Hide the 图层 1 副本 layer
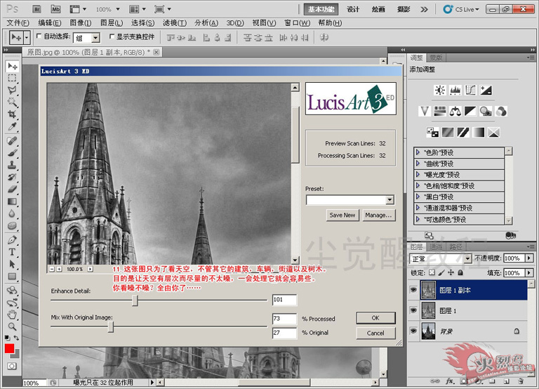 coord(413,290)
